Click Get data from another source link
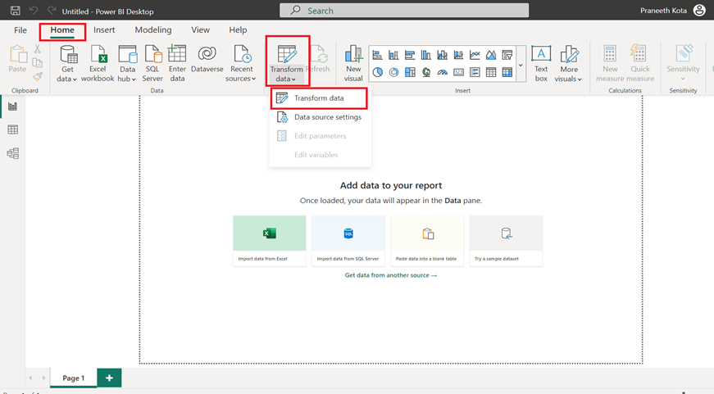714x394 pixels. [391, 275]
